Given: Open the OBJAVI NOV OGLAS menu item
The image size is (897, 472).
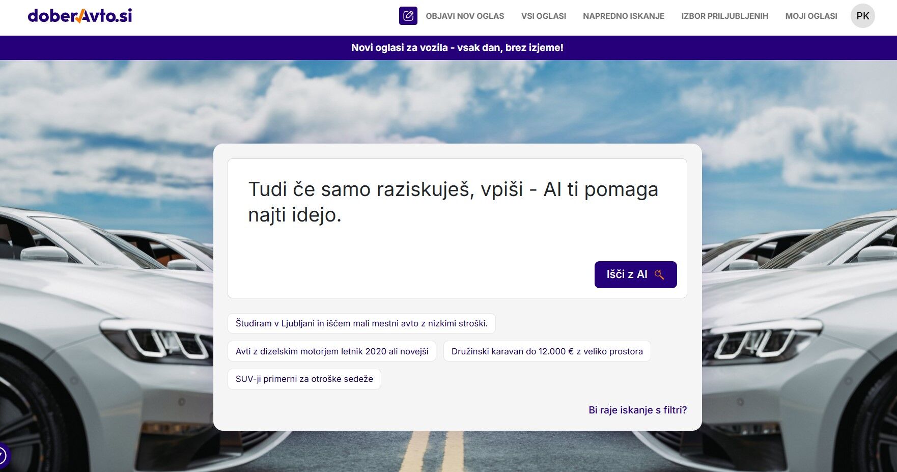Looking at the screenshot, I should [x=465, y=16].
